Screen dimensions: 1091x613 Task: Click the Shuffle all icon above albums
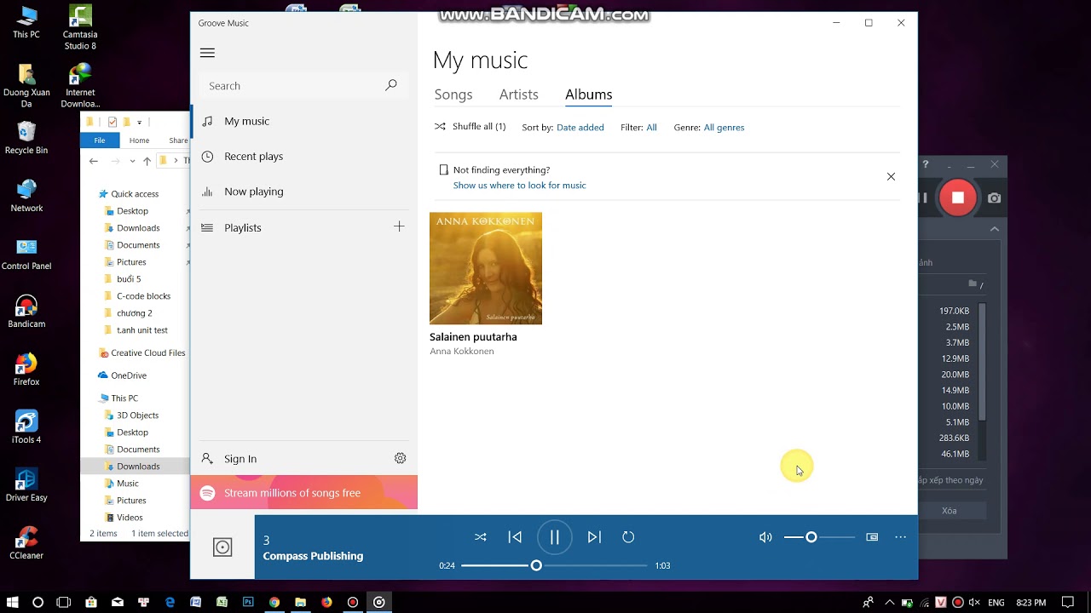(x=440, y=127)
